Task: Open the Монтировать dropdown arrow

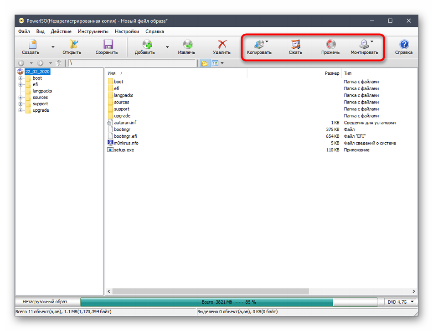Action: (x=372, y=42)
